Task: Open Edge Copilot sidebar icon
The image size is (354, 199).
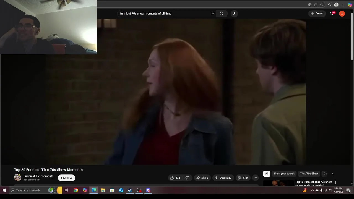Action: tap(350, 5)
